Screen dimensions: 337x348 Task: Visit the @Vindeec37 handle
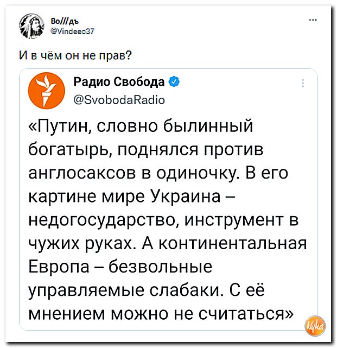[73, 31]
